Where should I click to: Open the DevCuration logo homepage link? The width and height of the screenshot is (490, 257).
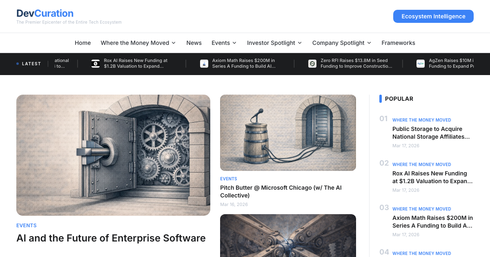tap(45, 13)
